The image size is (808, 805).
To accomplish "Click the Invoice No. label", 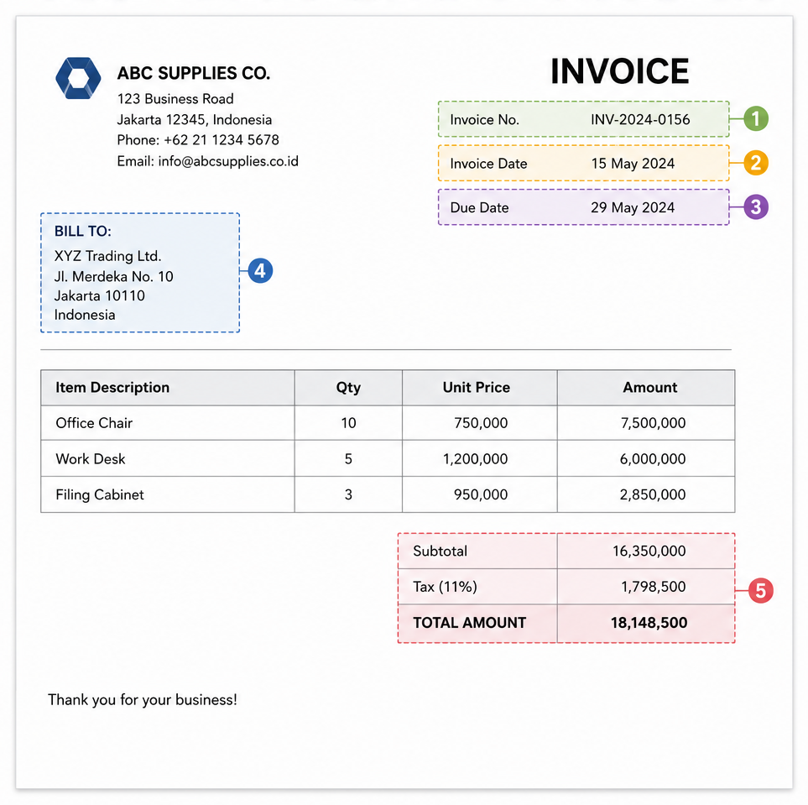I will tap(484, 120).
